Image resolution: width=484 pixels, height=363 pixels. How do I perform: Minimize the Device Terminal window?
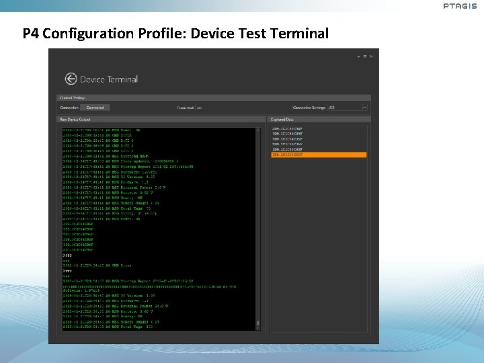pos(358,56)
